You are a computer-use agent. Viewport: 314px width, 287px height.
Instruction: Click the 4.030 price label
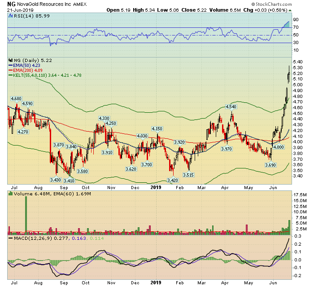point(142,136)
